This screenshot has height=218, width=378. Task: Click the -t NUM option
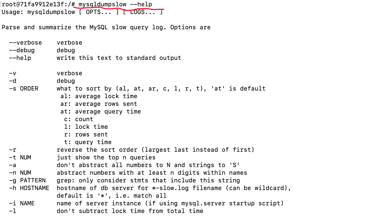click(x=20, y=157)
